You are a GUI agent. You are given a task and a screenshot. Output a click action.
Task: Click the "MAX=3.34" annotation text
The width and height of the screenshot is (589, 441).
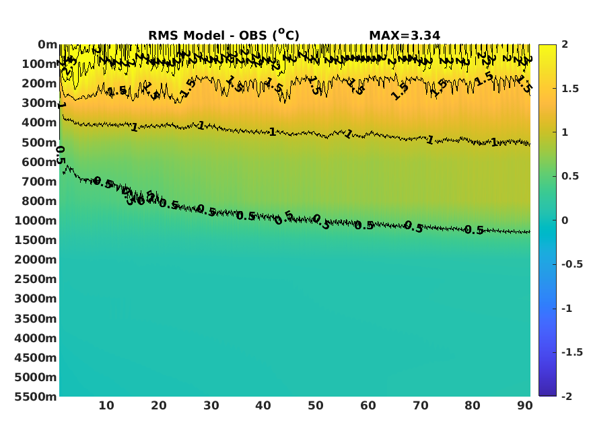tap(404, 36)
